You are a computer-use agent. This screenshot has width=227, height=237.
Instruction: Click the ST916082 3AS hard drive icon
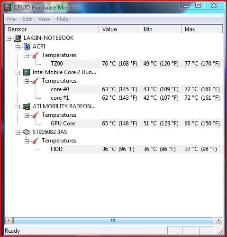click(x=27, y=132)
